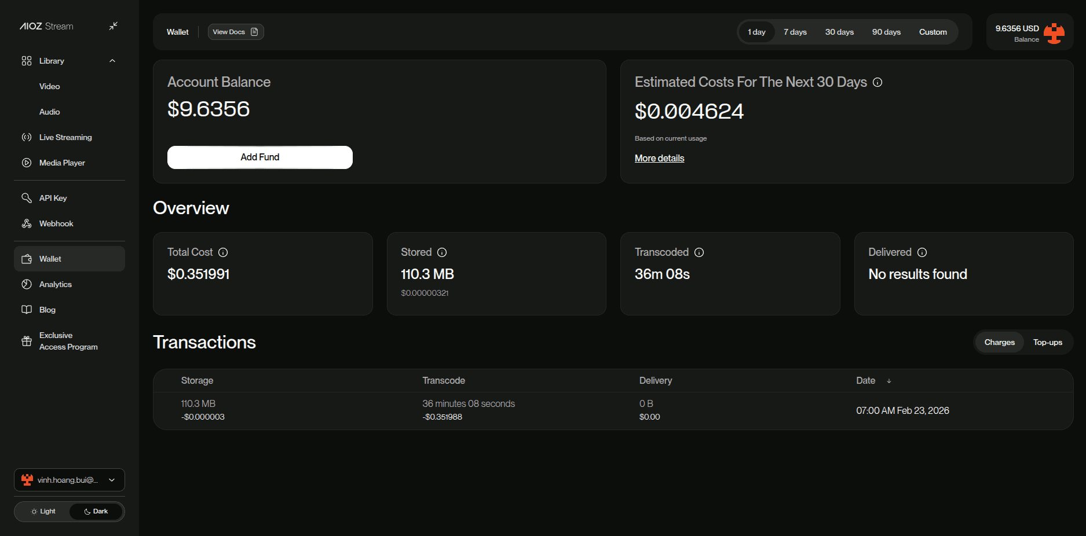Select the 7 days time range tab
Screen dimensions: 1086x536
click(x=795, y=32)
